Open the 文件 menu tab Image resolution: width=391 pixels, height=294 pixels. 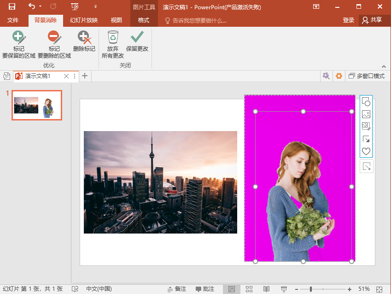[x=13, y=20]
